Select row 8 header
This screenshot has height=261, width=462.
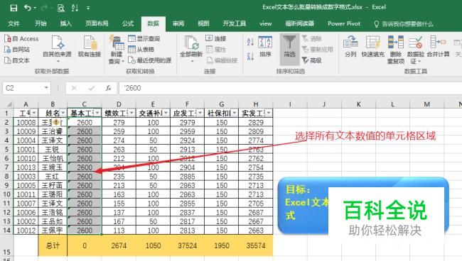7,177
